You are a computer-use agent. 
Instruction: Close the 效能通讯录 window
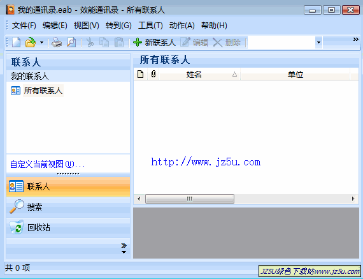point(350,10)
